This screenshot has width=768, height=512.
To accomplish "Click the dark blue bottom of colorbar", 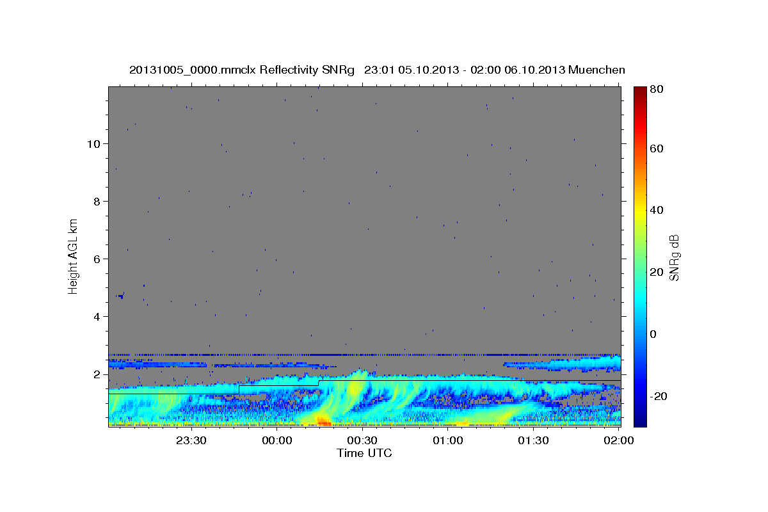I will [x=640, y=420].
